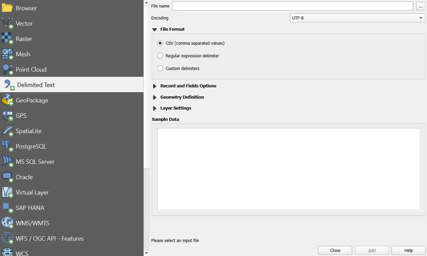Screen dimensions: 427x256
Task: Click the WCS globe icon
Action: 7,253
